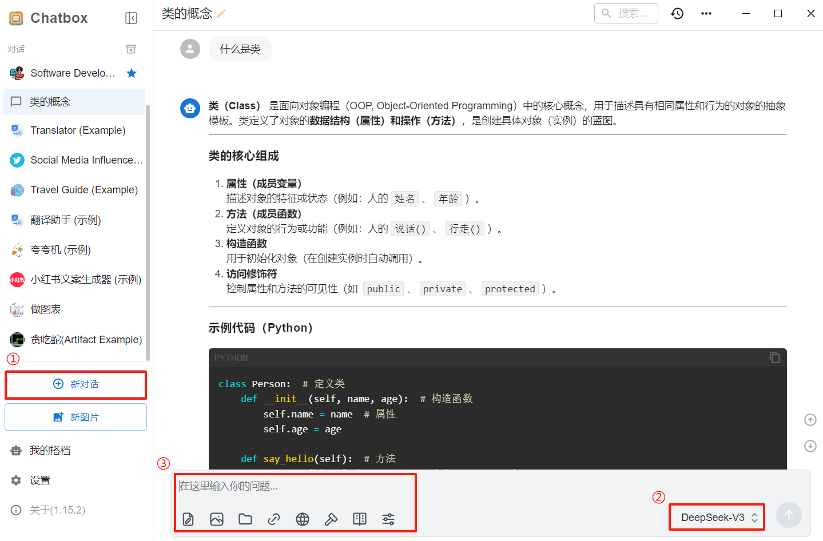Open the folder attachment icon
This screenshot has width=823, height=541.
245,519
